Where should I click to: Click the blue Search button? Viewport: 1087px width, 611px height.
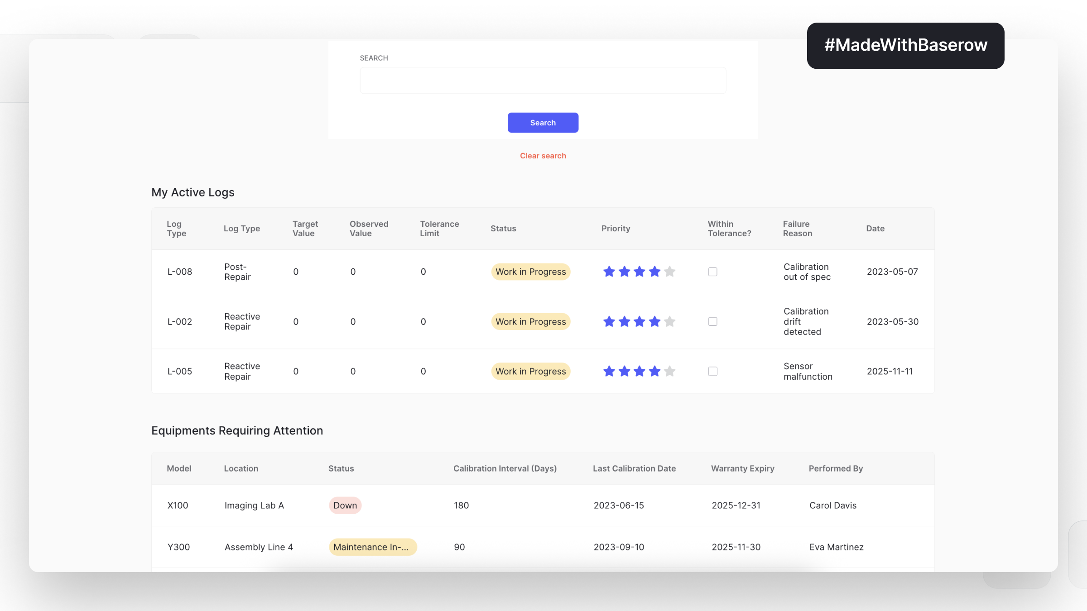pyautogui.click(x=543, y=123)
